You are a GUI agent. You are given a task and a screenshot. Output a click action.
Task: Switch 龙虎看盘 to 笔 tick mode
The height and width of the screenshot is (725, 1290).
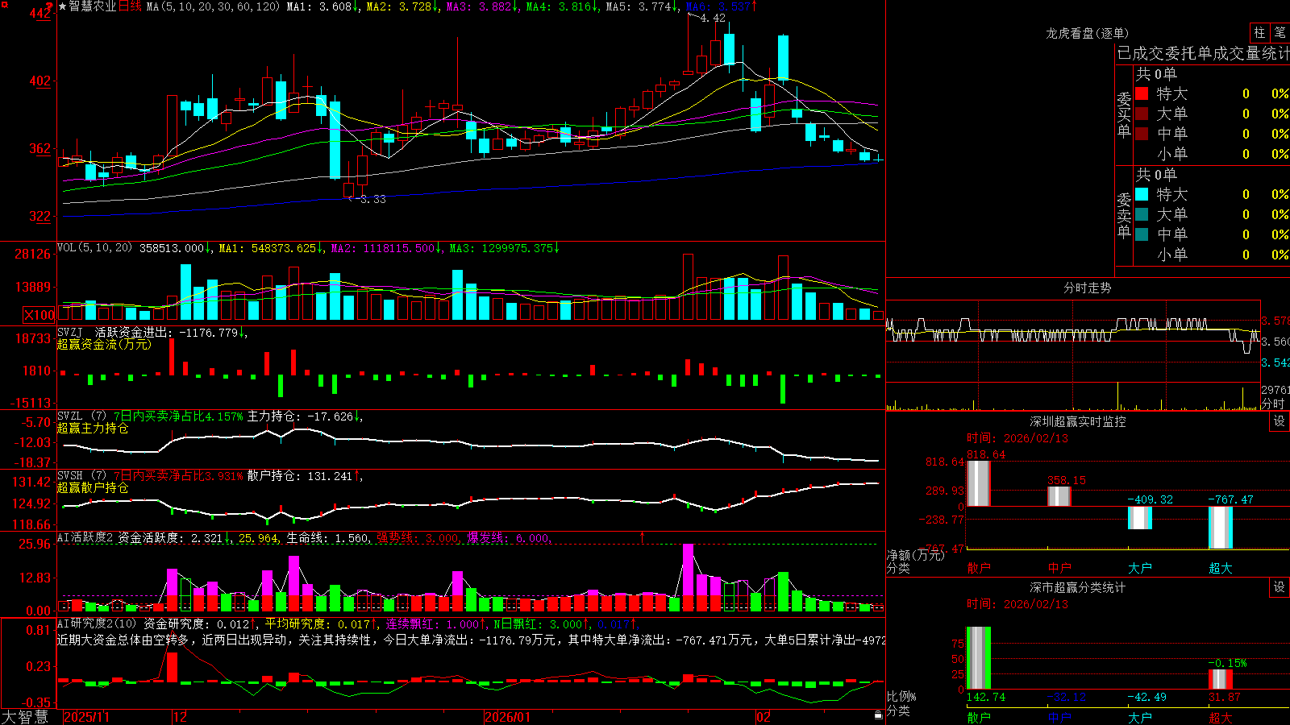click(x=1280, y=33)
